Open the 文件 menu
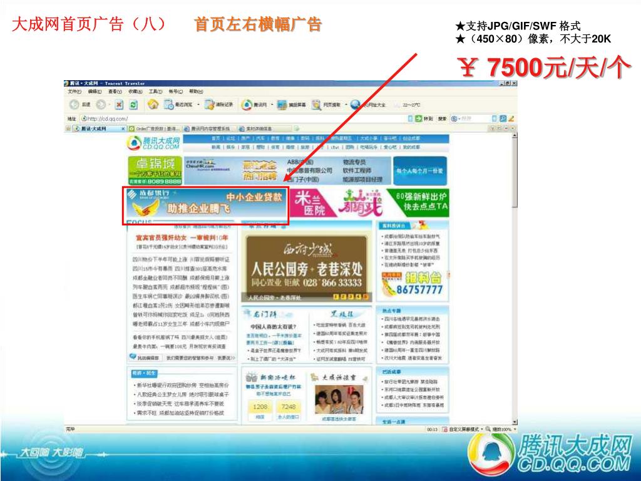The height and width of the screenshot is (481, 641). click(x=74, y=91)
